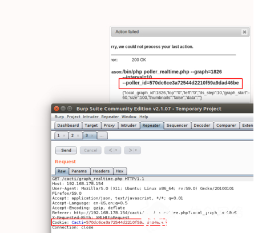Click the Request section heading

click(x=65, y=162)
